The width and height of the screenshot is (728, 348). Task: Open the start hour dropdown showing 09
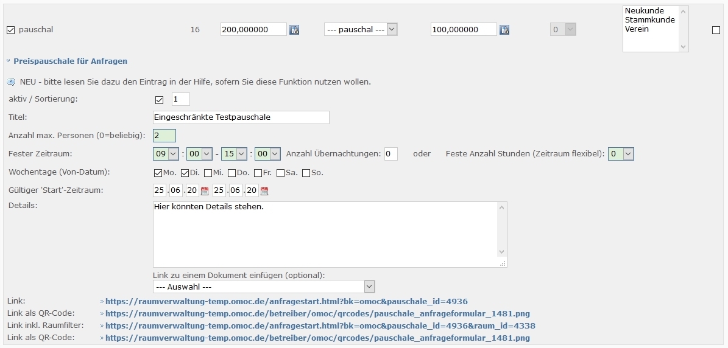point(166,155)
